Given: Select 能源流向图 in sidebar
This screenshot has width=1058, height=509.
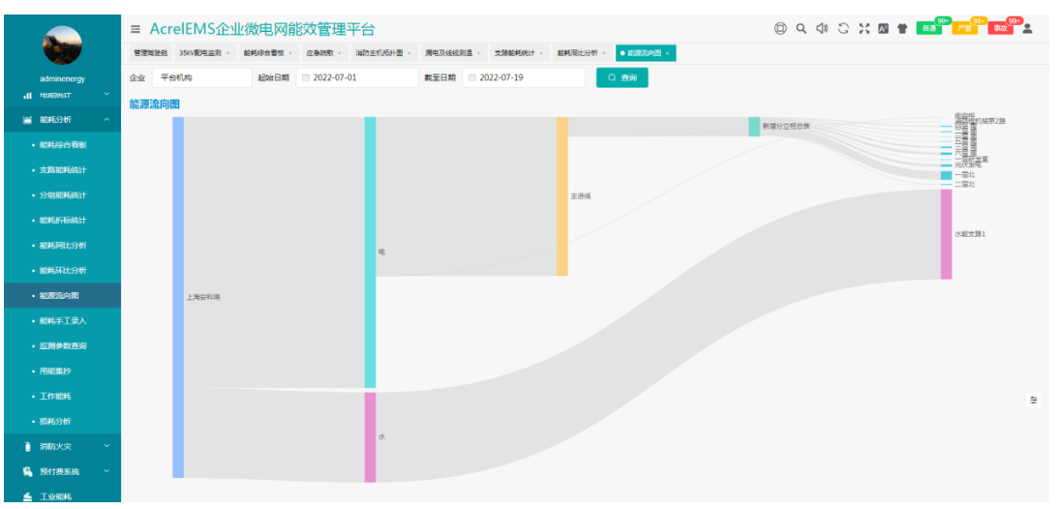Looking at the screenshot, I should pos(63,295).
